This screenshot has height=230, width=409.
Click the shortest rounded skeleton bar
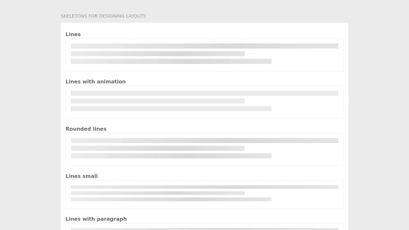(158, 148)
